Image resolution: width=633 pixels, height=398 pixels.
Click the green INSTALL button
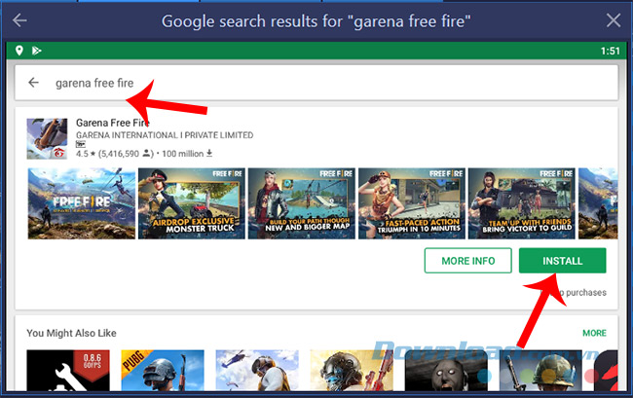pos(562,261)
